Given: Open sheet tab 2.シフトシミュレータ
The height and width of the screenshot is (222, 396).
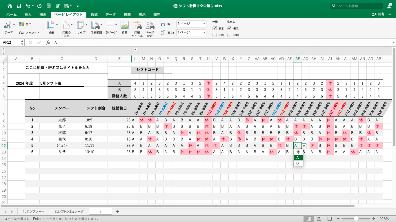Looking at the screenshot, I should pyautogui.click(x=69, y=212).
